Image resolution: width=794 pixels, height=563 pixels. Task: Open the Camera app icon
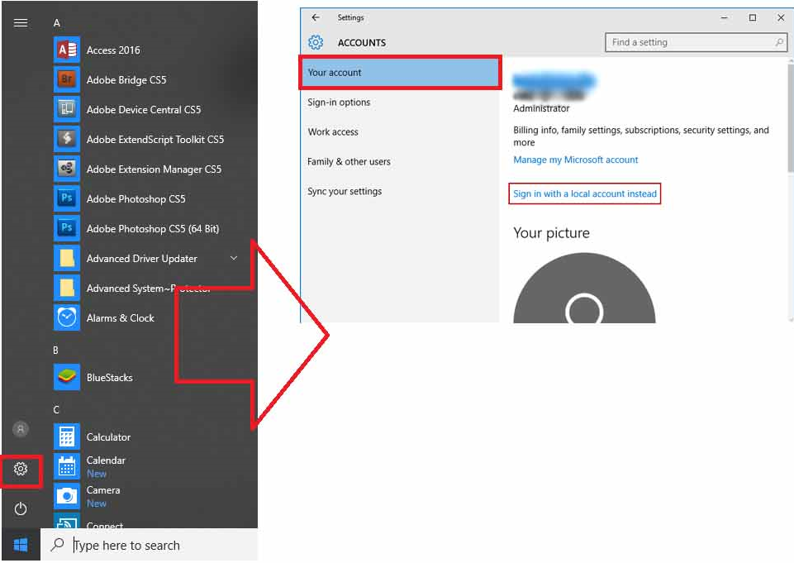coord(67,497)
